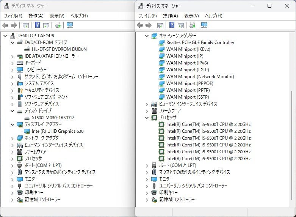Click マウスとそのほかのポインティング デバイス in left window

60,172
